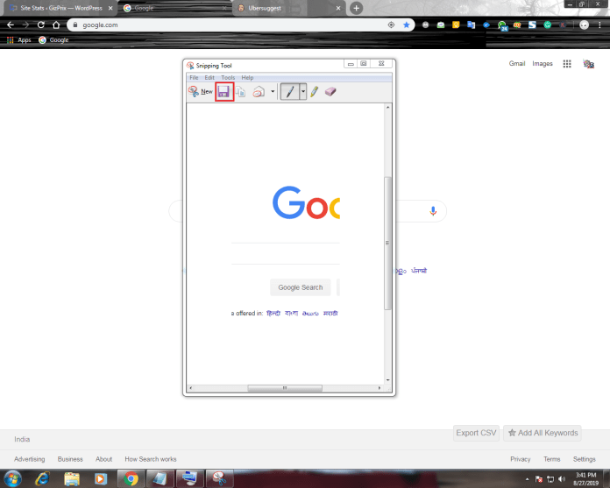The image size is (610, 488).
Task: Click the scroll down arrow in Snipping Tool
Action: click(387, 380)
